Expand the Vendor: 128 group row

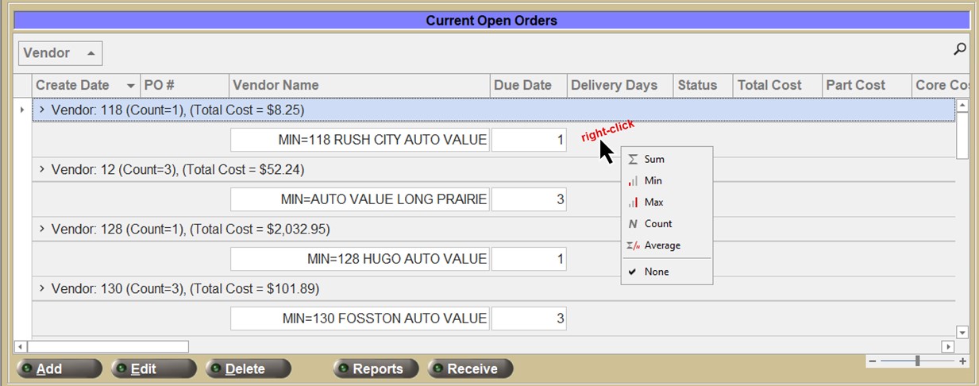[43, 229]
